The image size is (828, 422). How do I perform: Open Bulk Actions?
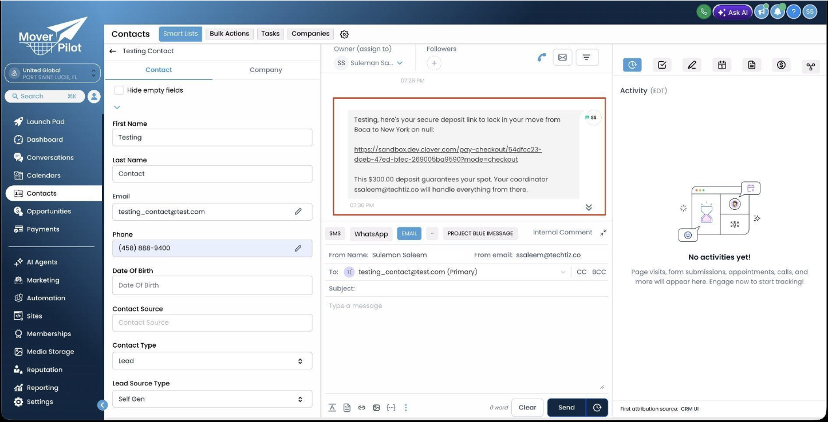230,34
